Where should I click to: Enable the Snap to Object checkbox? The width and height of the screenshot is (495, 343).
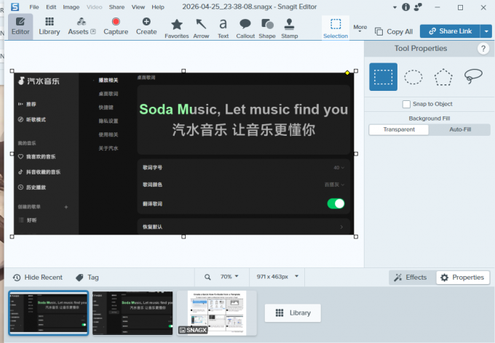(x=406, y=104)
